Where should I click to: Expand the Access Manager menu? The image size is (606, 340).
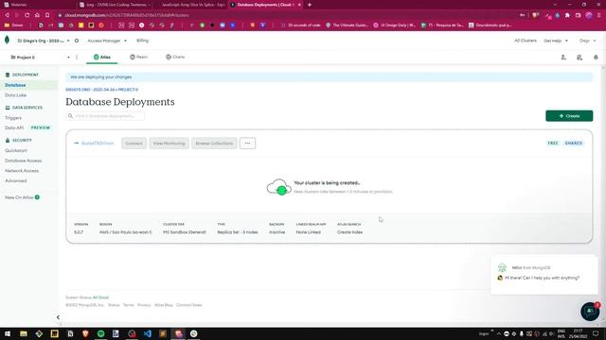[107, 41]
